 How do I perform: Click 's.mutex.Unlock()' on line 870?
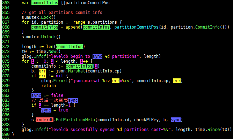41,37
